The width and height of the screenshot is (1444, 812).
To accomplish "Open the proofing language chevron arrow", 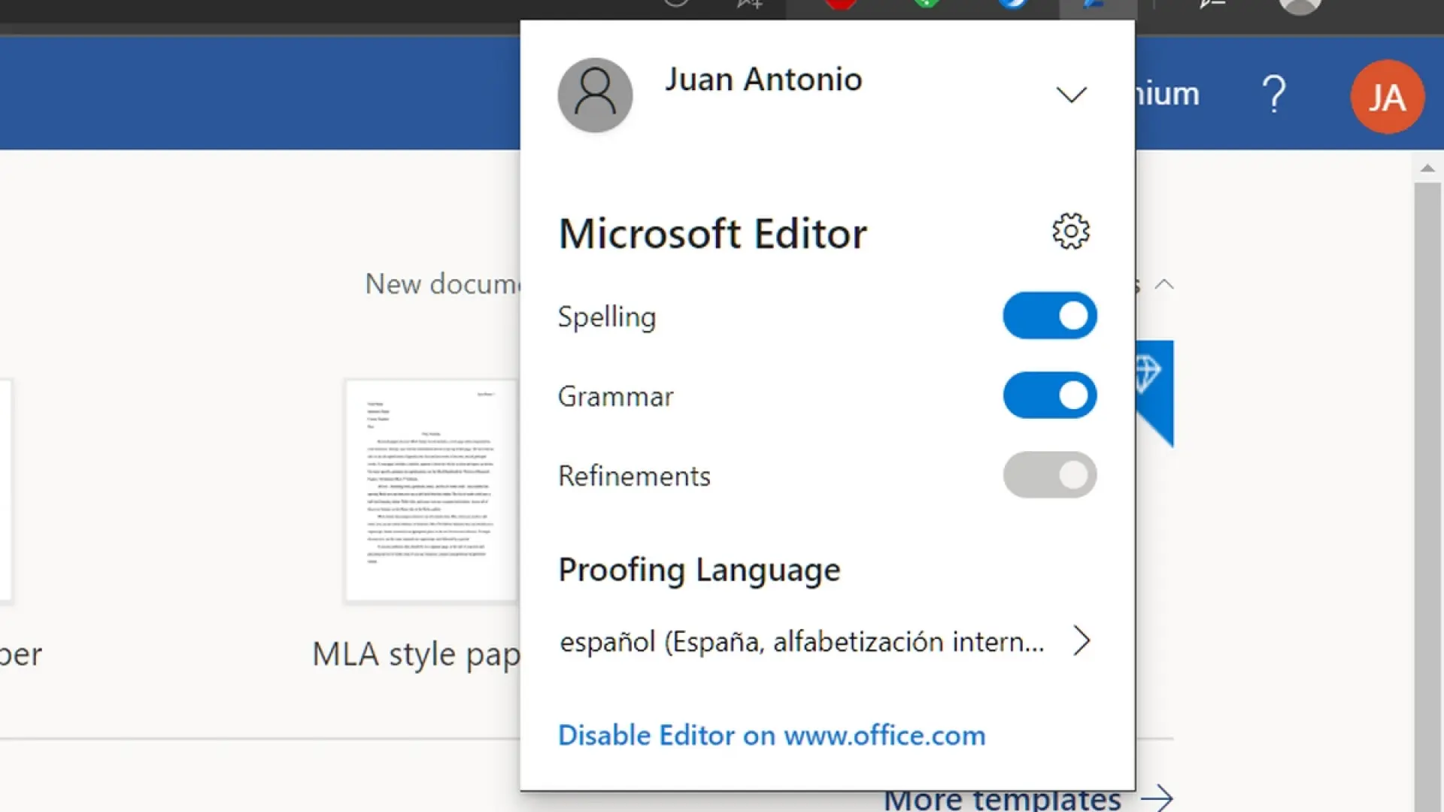I will [1081, 641].
